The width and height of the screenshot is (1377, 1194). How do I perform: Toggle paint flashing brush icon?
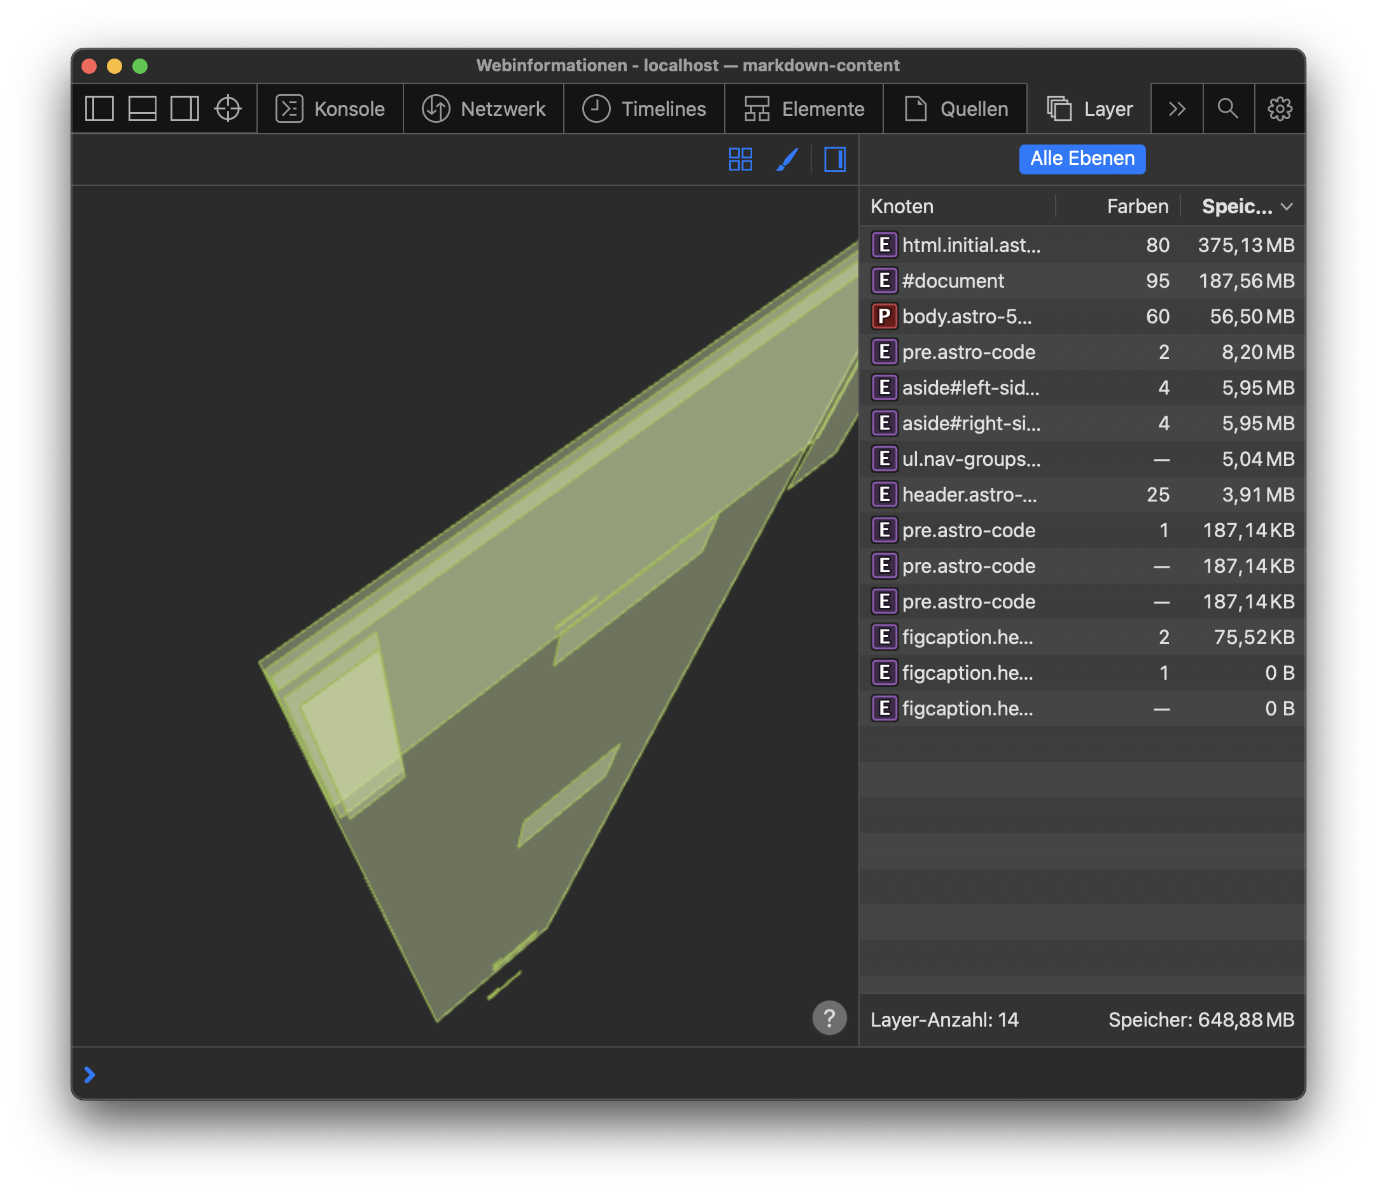point(786,159)
